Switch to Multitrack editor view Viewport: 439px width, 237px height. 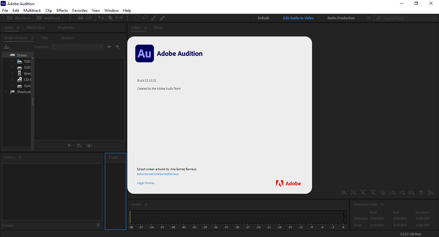coord(49,18)
